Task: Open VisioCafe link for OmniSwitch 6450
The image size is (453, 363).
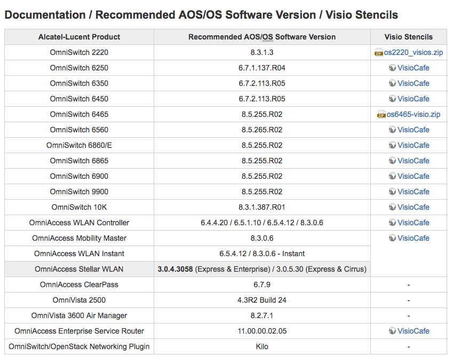Action: pos(413,99)
